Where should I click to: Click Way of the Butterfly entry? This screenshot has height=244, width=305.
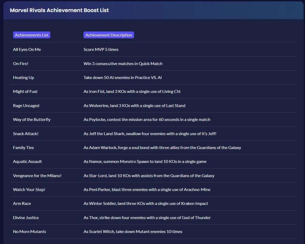point(32,119)
